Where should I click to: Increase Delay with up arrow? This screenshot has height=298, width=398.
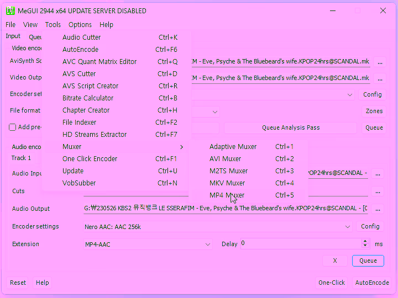365,241
